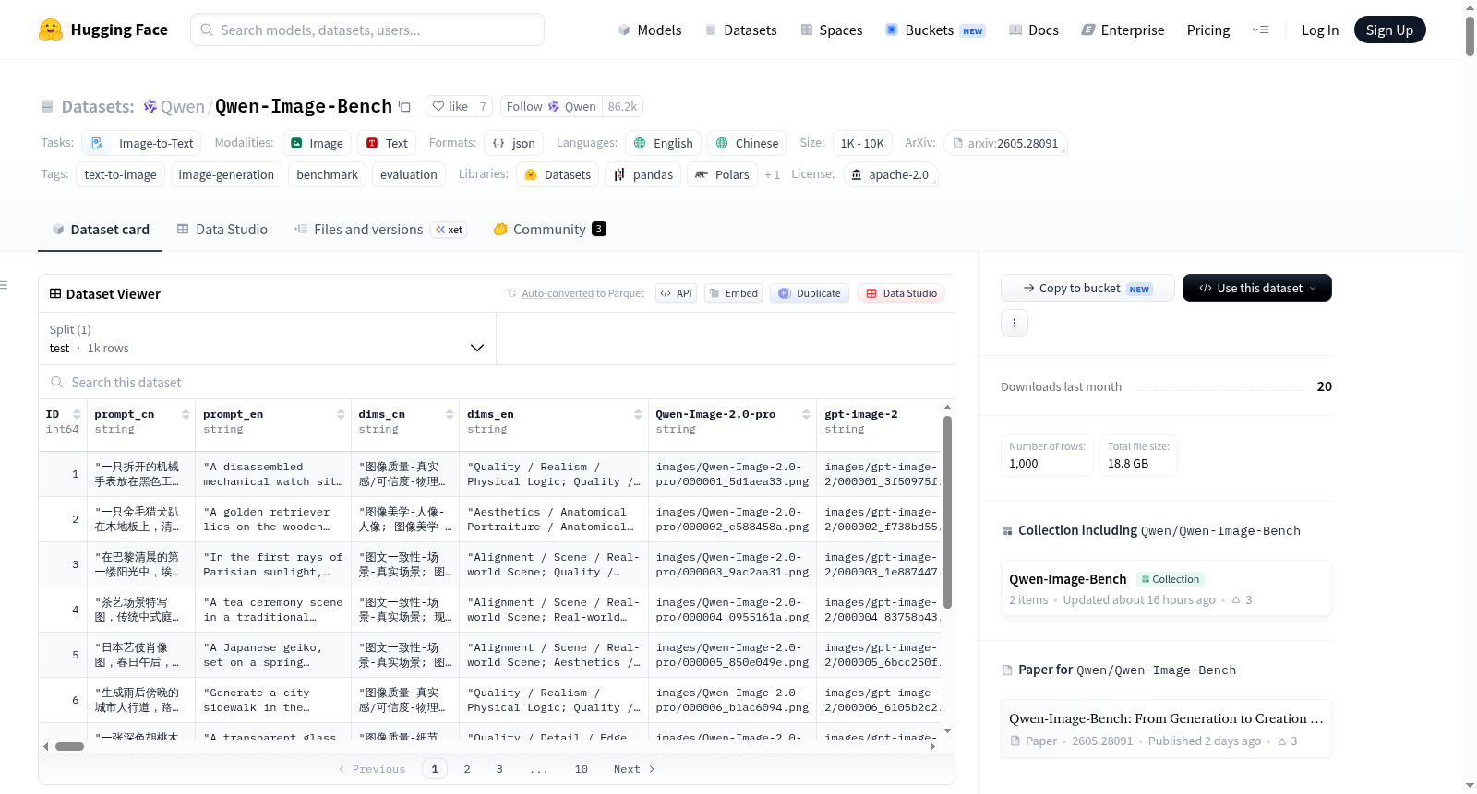
Task: Go to page 2 of the table
Action: pyautogui.click(x=467, y=769)
